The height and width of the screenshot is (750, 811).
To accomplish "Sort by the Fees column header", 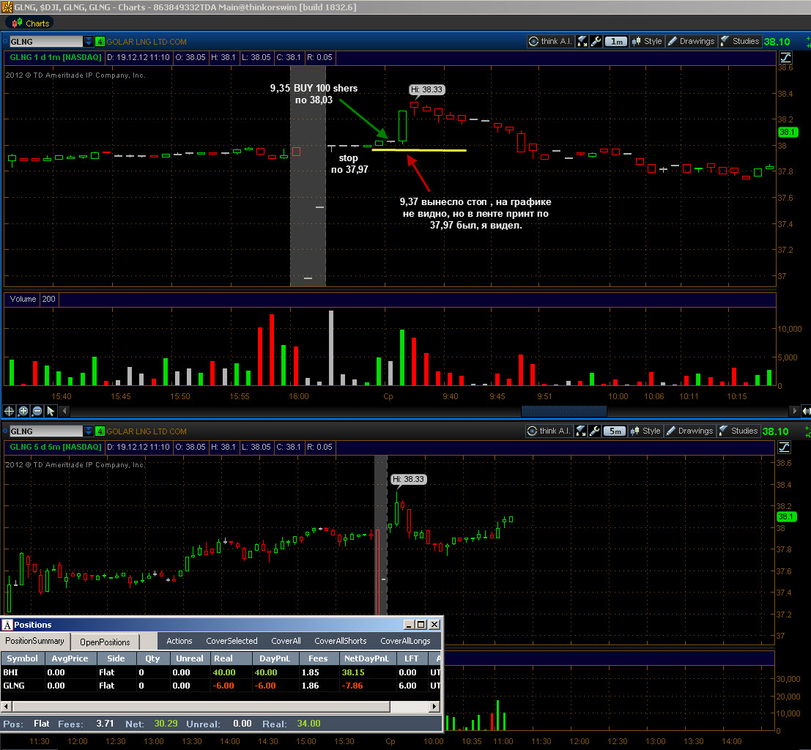I will pos(318,658).
